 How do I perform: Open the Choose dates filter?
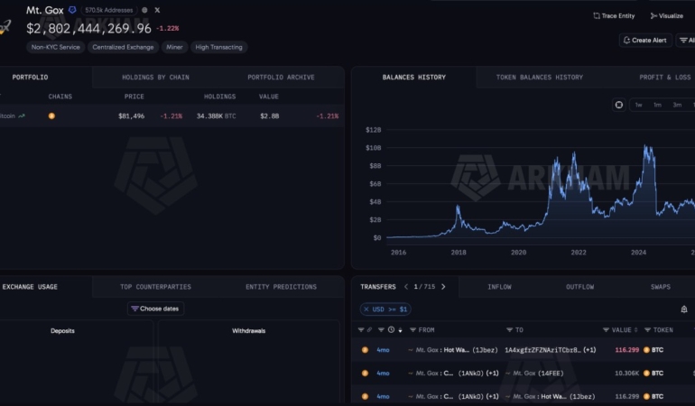click(x=155, y=309)
